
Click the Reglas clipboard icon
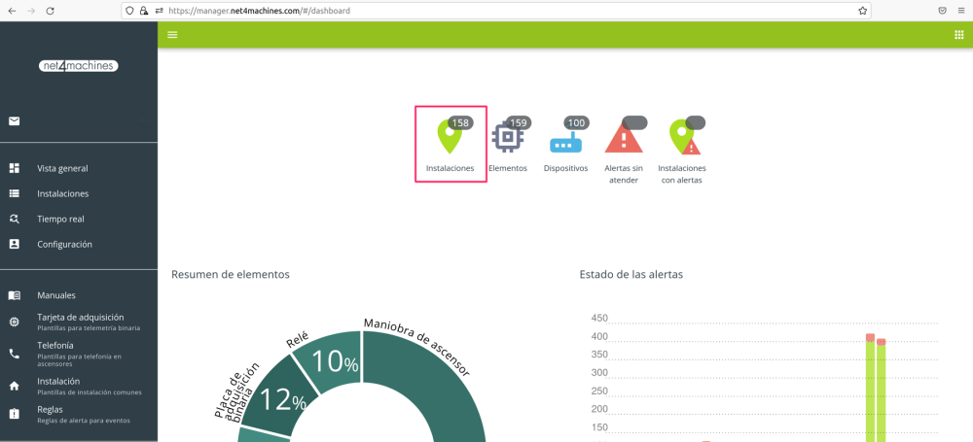15,414
